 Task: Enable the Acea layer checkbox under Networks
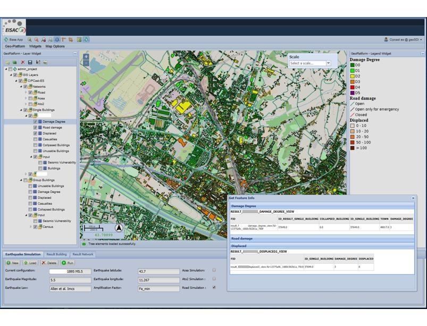point(30,98)
